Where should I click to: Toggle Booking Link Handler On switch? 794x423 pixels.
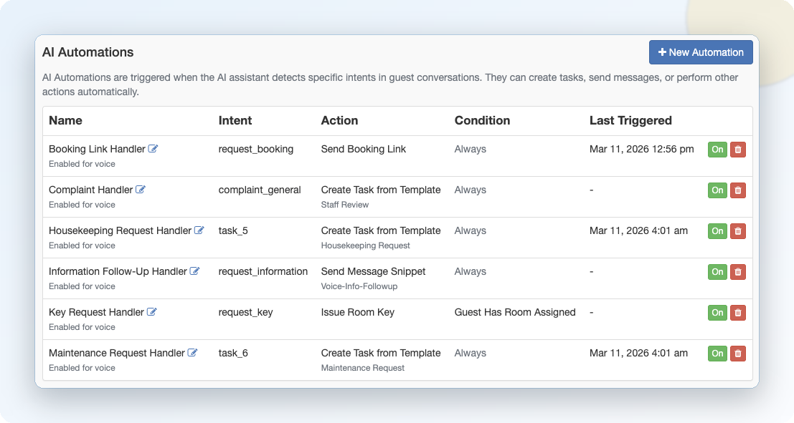tap(717, 150)
